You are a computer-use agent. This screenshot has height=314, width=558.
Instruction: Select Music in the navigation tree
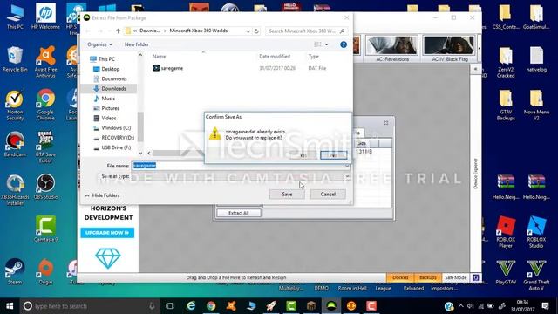108,99
